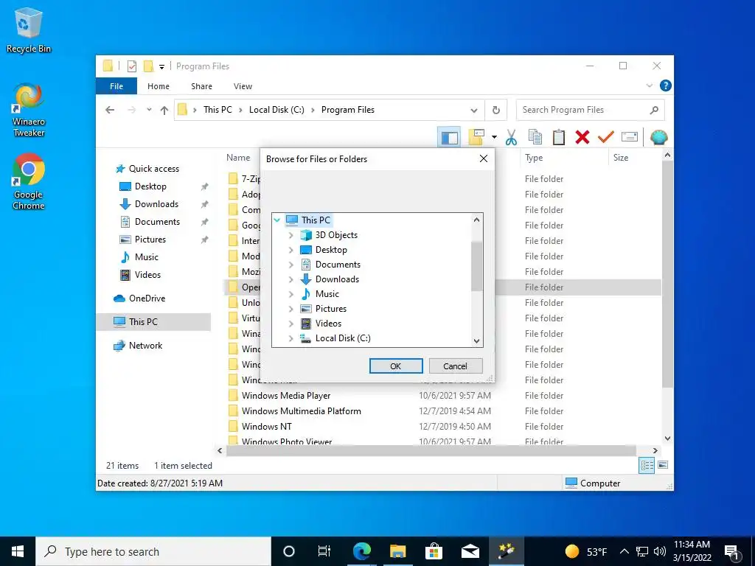Go up one folder level arrow
This screenshot has height=566, width=755.
(x=164, y=111)
